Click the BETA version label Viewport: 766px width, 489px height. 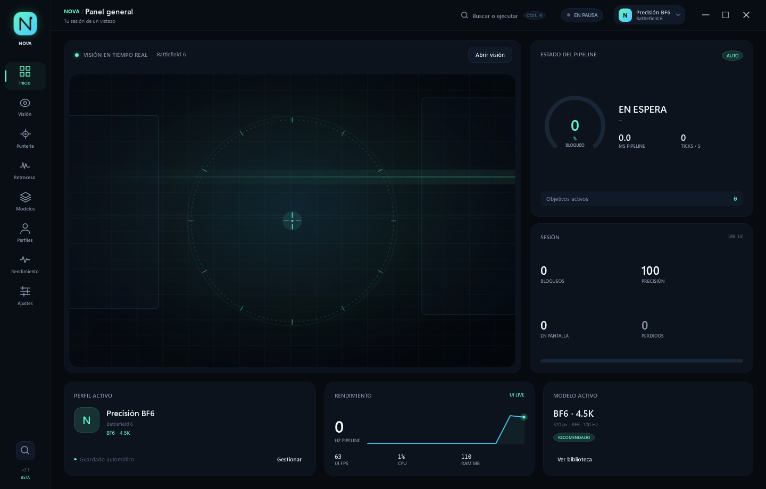25,477
